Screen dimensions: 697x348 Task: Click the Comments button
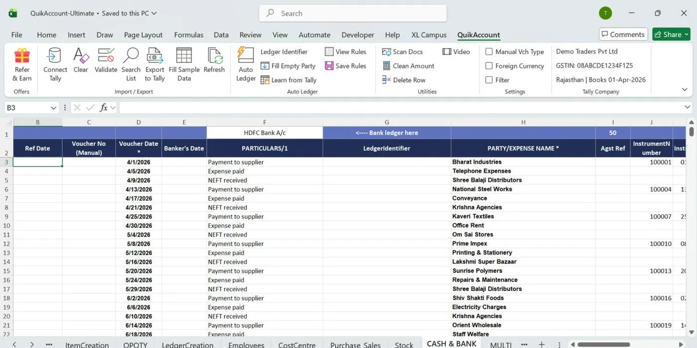point(623,34)
